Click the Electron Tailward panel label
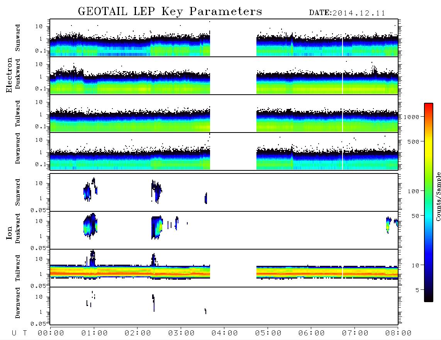Screen dimensions: 441x340 (18, 114)
